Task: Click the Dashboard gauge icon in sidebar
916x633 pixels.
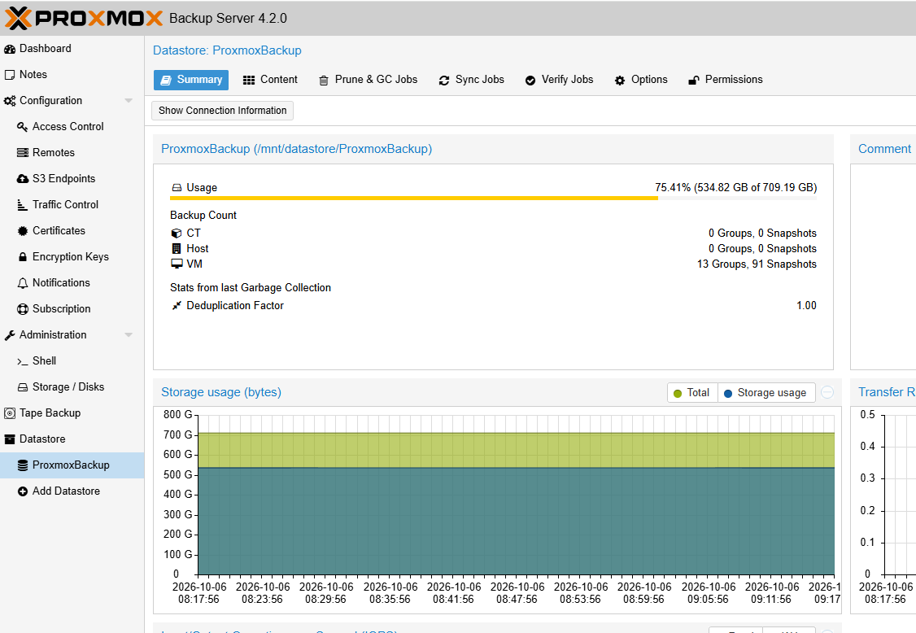Action: (x=9, y=49)
